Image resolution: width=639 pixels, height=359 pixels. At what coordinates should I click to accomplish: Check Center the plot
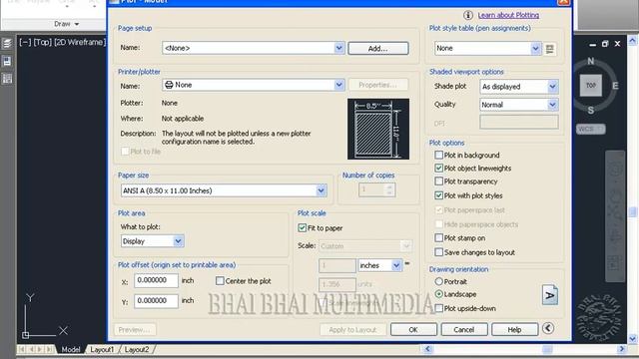coord(220,281)
